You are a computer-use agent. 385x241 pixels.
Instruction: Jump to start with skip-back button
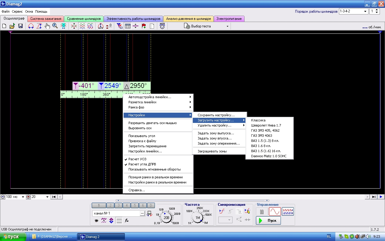pyautogui.click(x=54, y=197)
